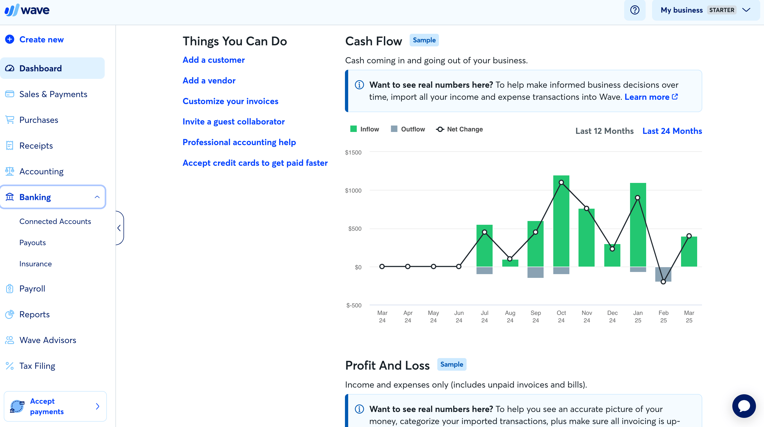Collapse the sidebar with the arrow
The width and height of the screenshot is (764, 427).
coord(119,228)
